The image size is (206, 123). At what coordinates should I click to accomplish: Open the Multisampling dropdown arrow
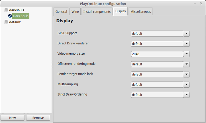[x=186, y=84]
